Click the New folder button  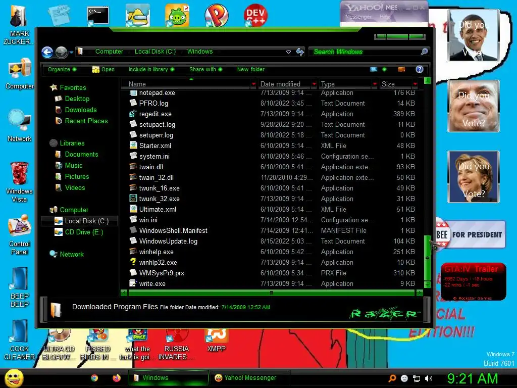pyautogui.click(x=250, y=69)
